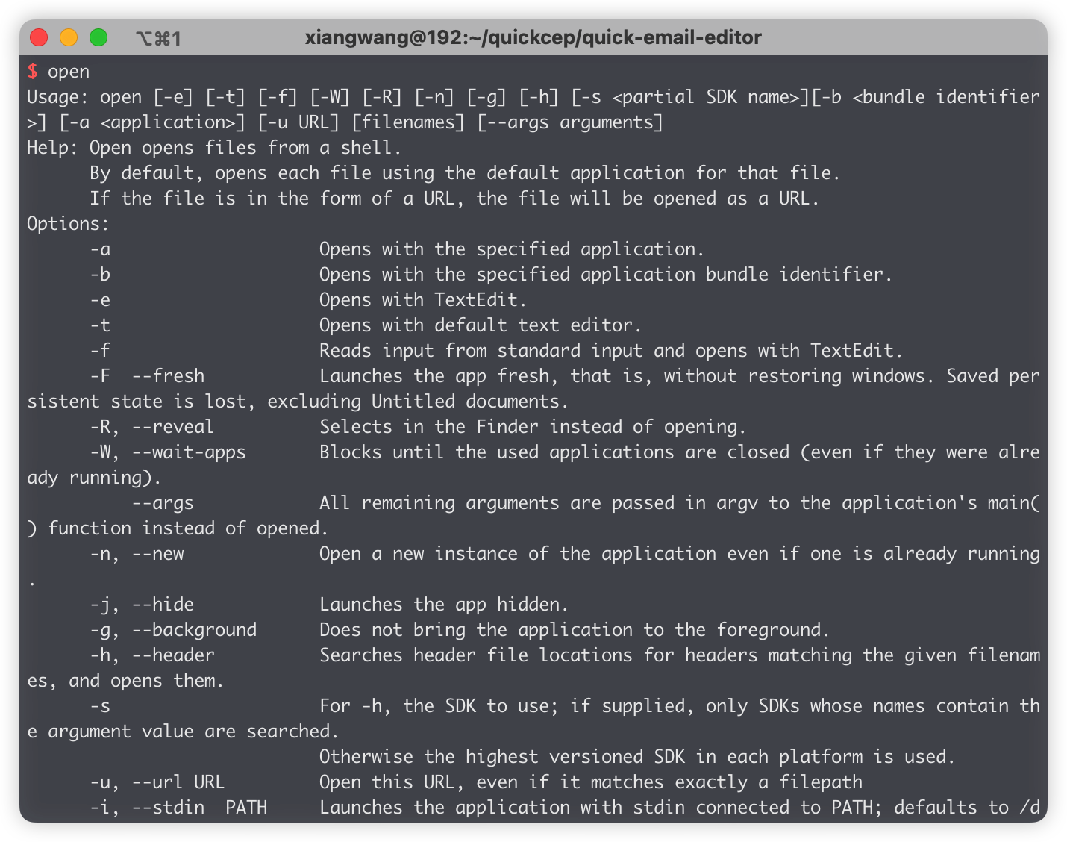Click 'Open this URL, even if' description
The height and width of the screenshot is (842, 1067).
[x=590, y=782]
